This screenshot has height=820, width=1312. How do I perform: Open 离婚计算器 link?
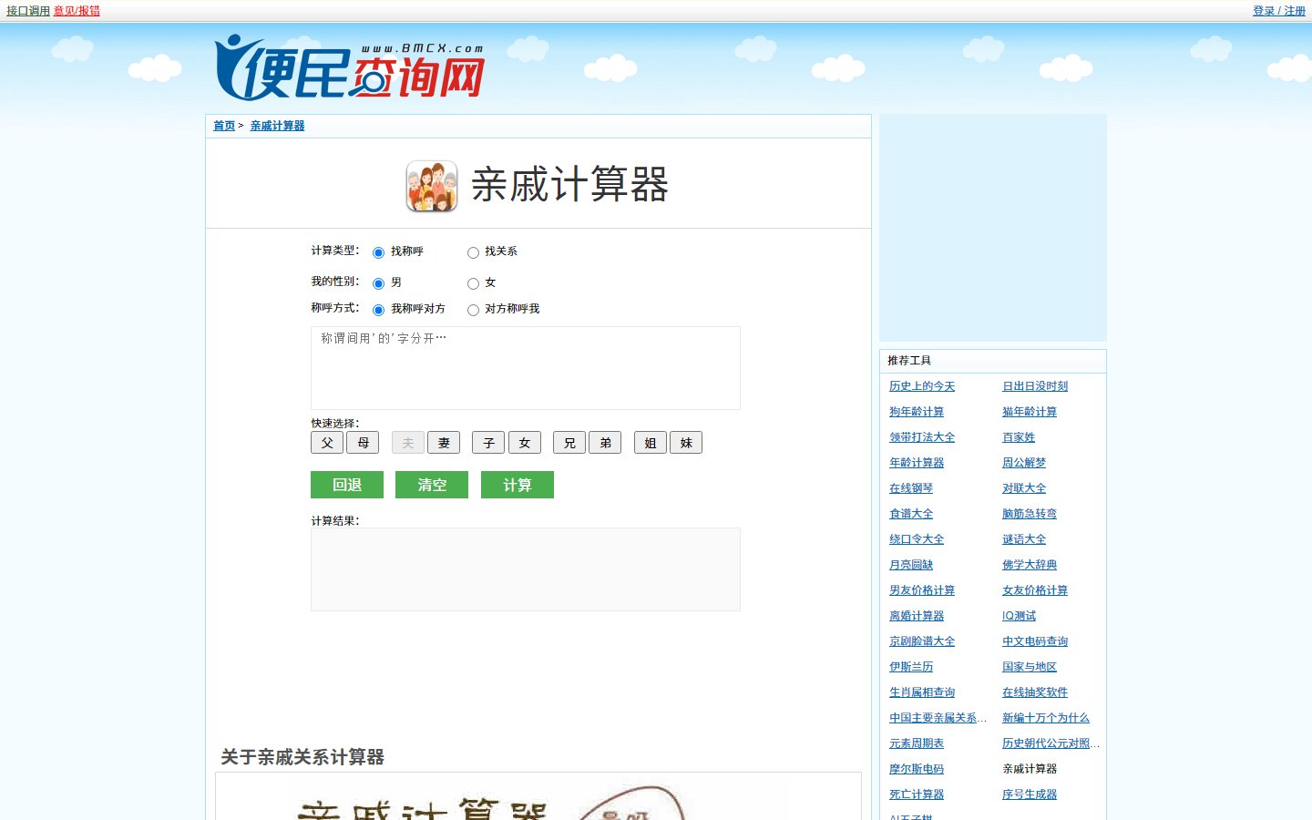point(917,616)
